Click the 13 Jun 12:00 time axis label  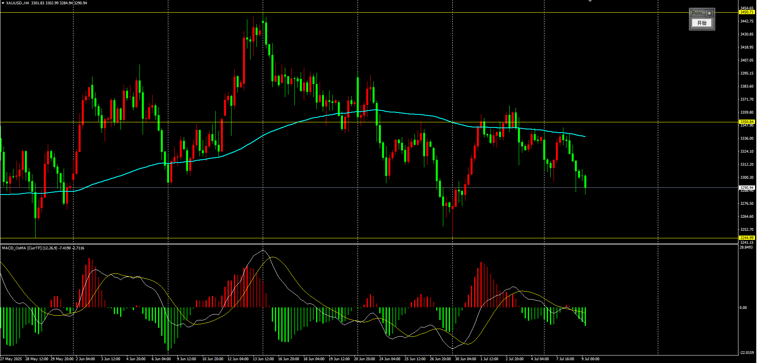(x=263, y=359)
